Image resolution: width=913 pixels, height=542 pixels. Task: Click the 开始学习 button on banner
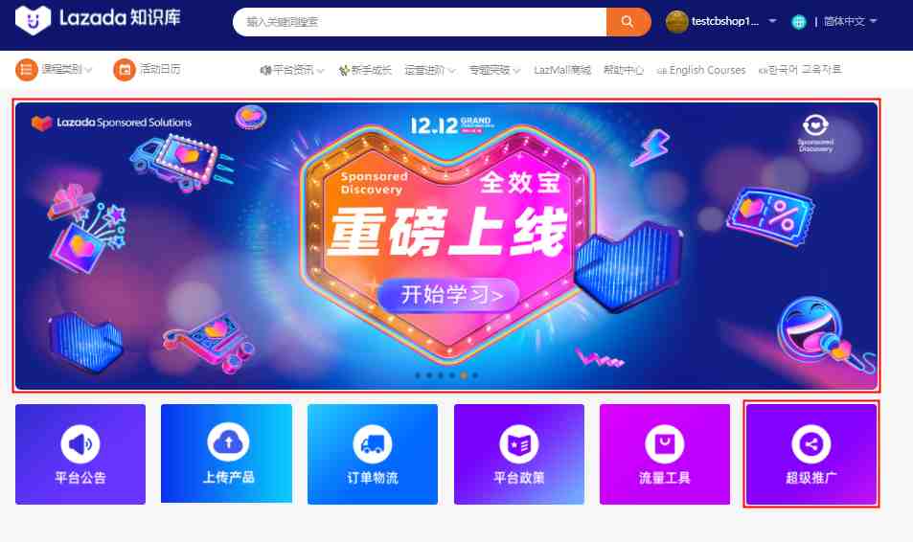(x=448, y=295)
